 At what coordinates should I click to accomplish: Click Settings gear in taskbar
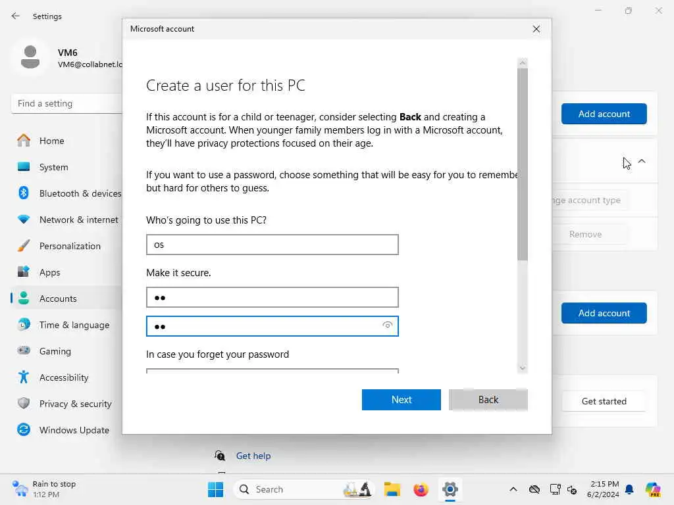(x=450, y=489)
